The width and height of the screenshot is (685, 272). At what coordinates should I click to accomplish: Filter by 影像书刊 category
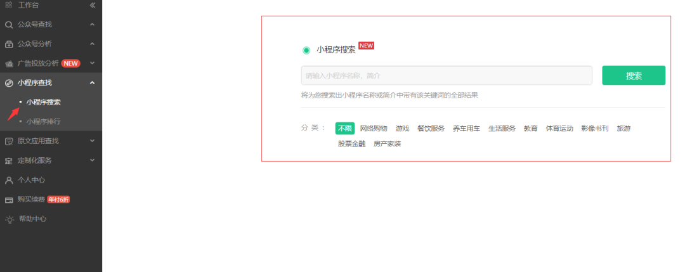coord(594,128)
